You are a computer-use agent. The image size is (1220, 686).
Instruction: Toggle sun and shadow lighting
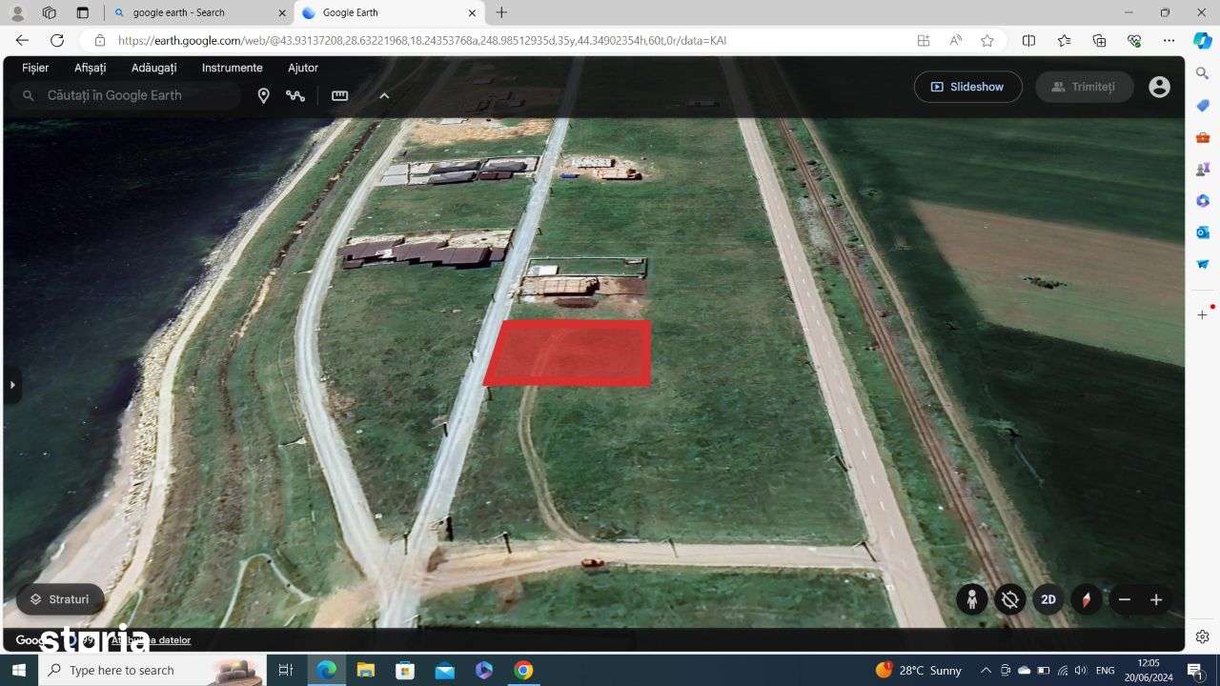click(x=1009, y=599)
